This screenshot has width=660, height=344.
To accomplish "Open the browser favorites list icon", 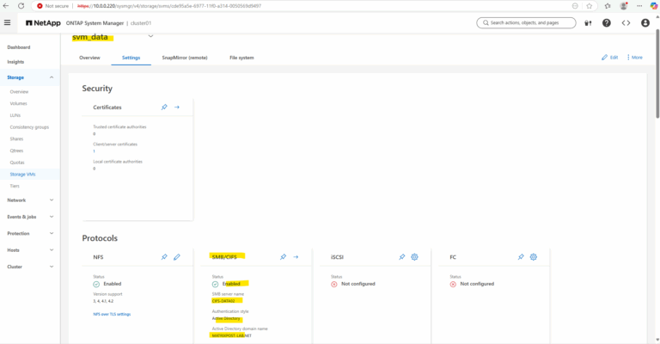I will click(608, 6).
